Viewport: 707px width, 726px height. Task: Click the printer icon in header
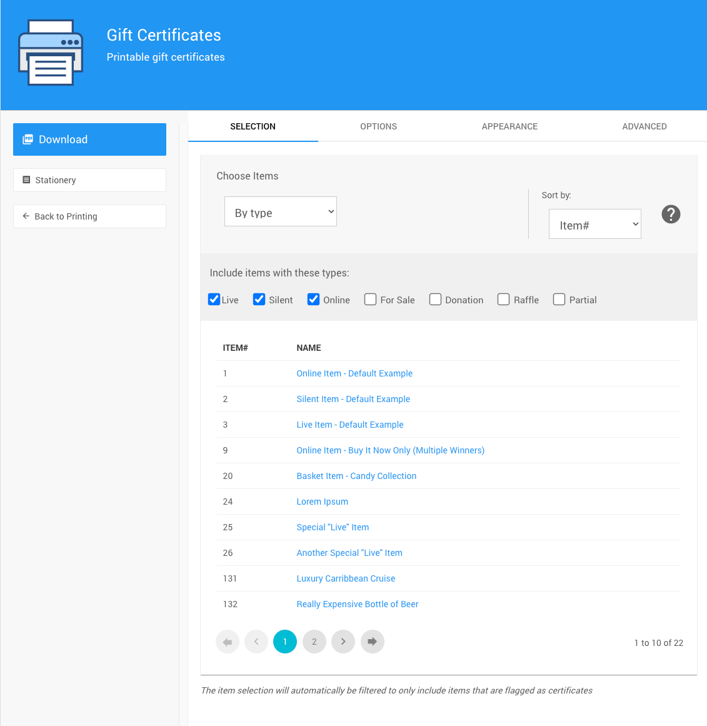click(x=51, y=53)
